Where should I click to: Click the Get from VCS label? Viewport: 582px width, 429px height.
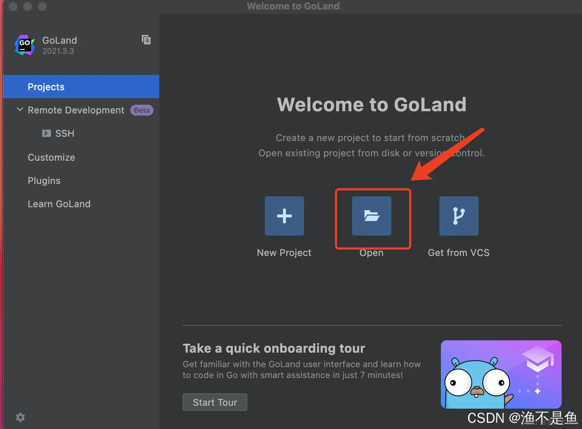coord(459,253)
